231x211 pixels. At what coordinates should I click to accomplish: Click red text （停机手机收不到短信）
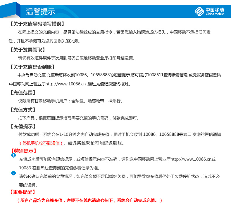click(x=41, y=143)
